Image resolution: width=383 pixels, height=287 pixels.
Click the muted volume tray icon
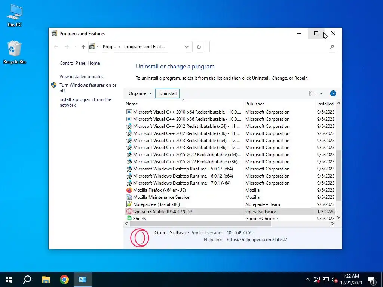pyautogui.click(x=334, y=280)
